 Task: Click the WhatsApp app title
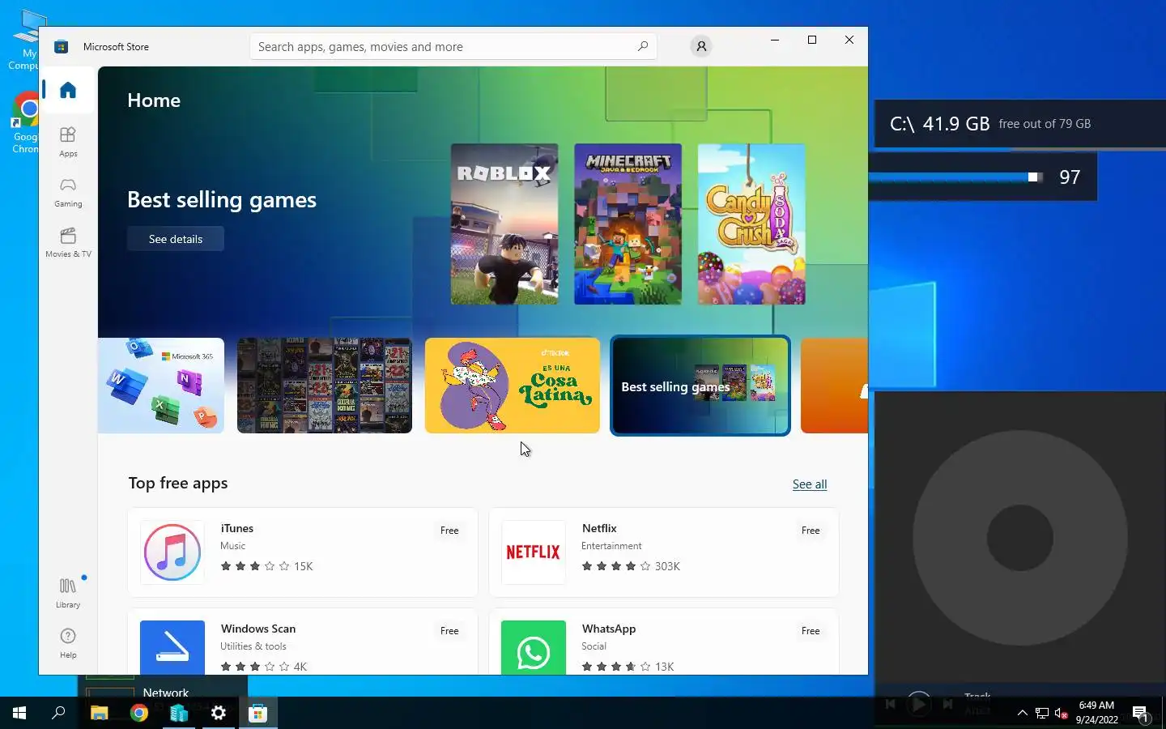(x=609, y=629)
